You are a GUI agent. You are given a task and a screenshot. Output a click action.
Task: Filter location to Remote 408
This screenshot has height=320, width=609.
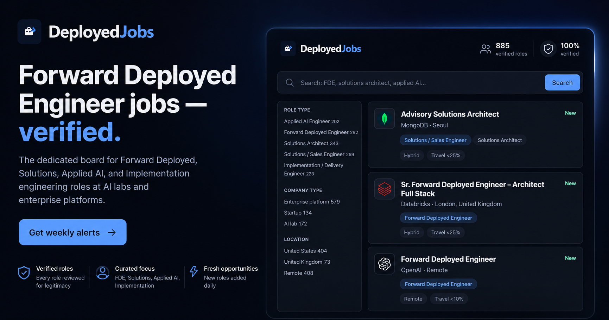(298, 273)
